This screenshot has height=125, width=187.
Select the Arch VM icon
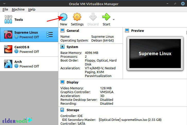click(8, 64)
